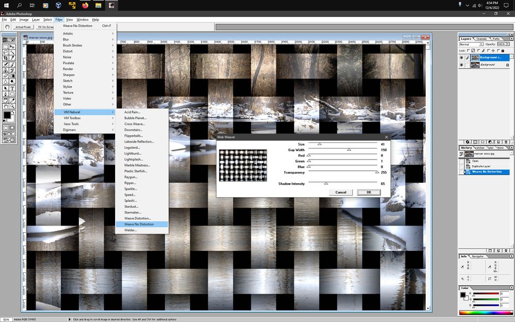Open the Windows Start menu

coord(6,5)
